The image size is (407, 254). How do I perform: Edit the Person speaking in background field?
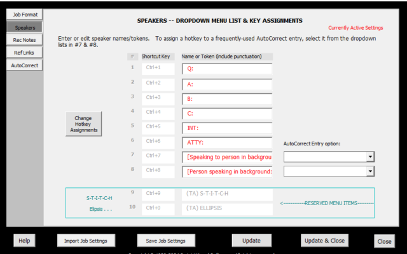point(227,171)
